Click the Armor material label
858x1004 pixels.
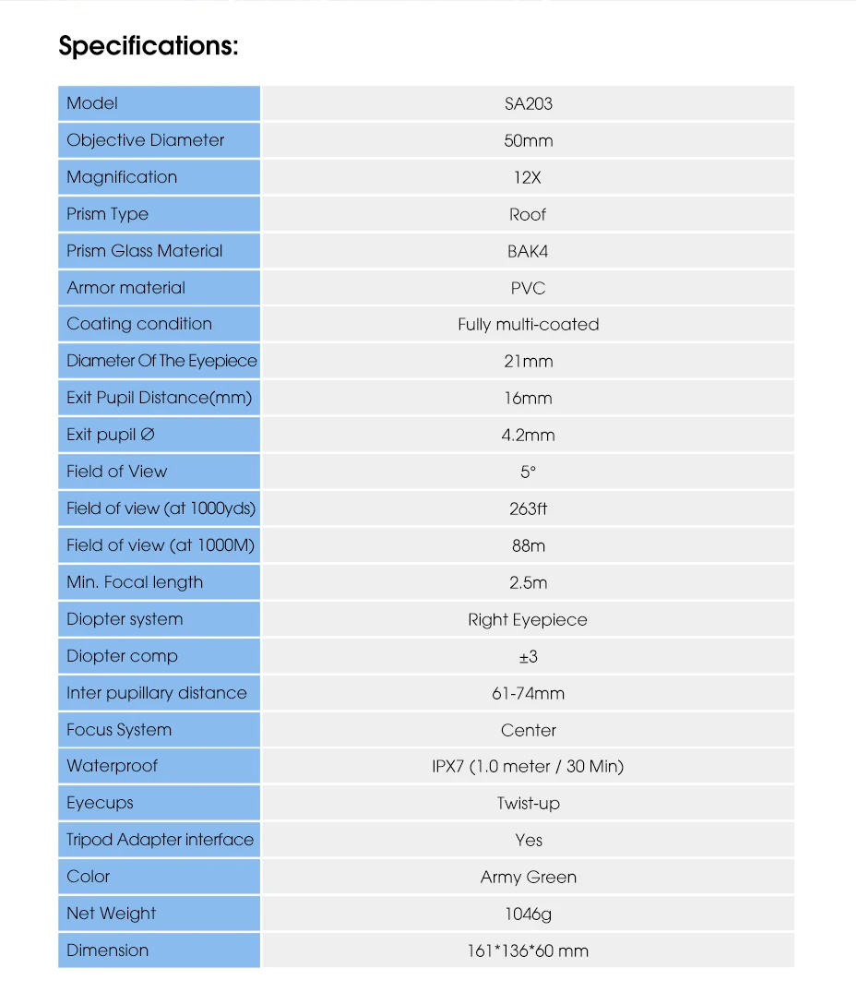126,288
